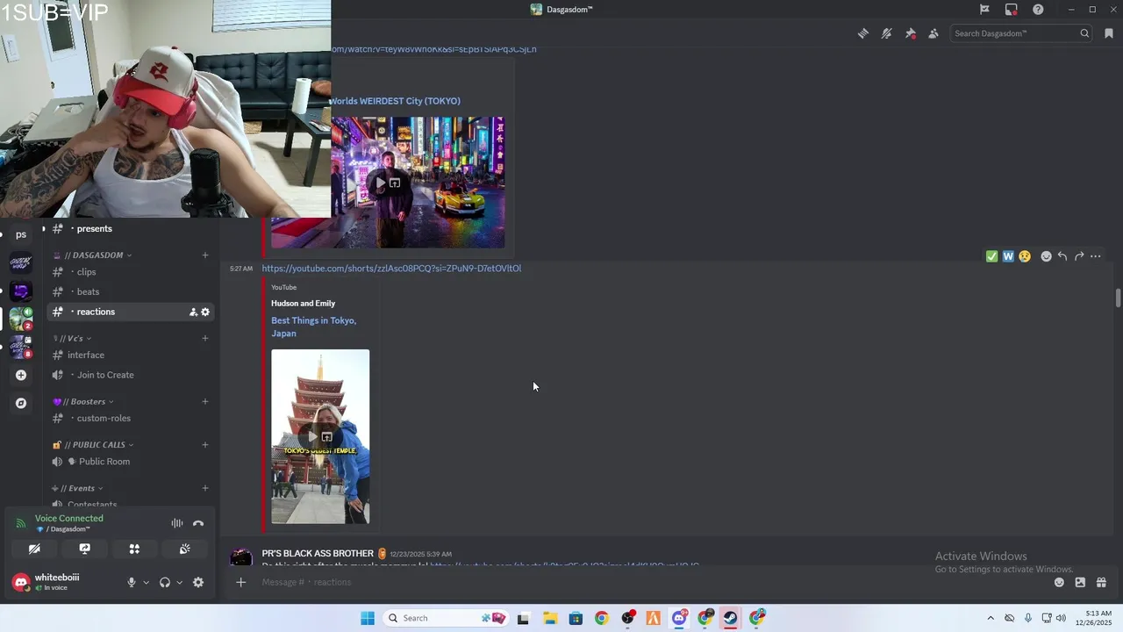
Task: Open the youtube.com/shorts link
Action: 391,269
